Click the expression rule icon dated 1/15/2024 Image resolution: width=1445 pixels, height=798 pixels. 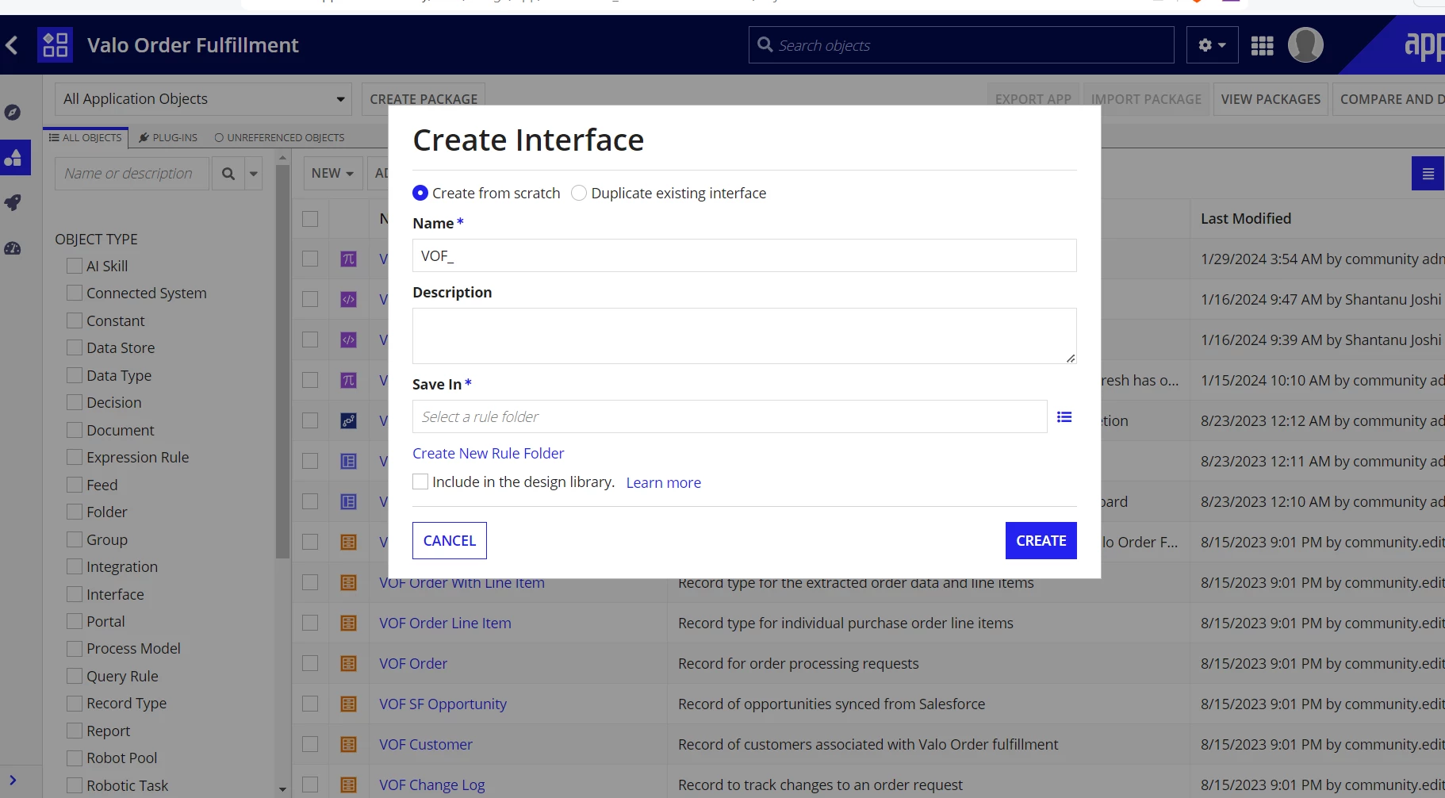(348, 380)
